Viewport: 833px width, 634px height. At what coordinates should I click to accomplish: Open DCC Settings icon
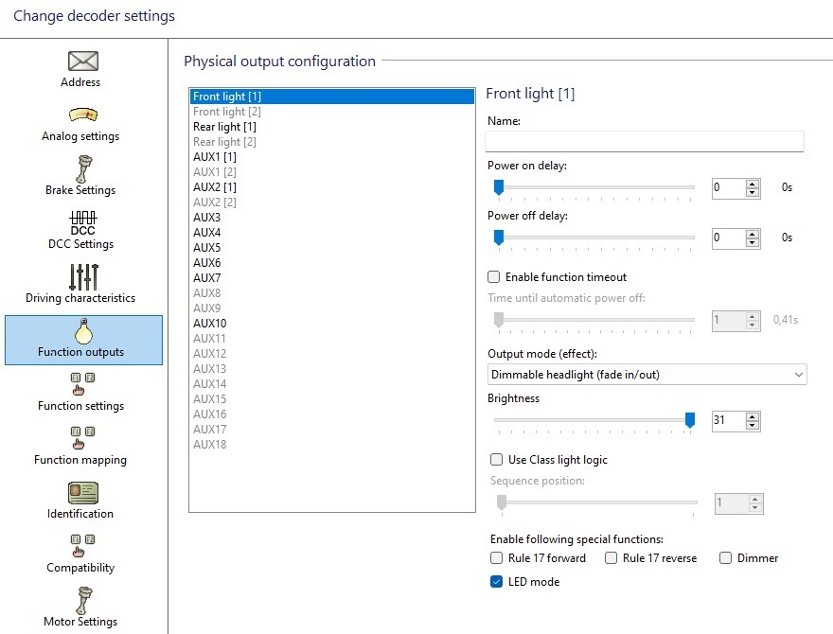click(x=83, y=223)
